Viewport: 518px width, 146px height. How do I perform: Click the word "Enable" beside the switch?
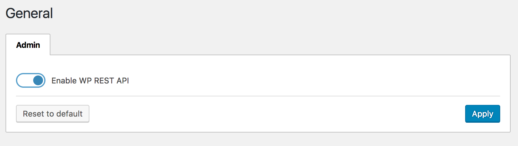[x=64, y=81]
